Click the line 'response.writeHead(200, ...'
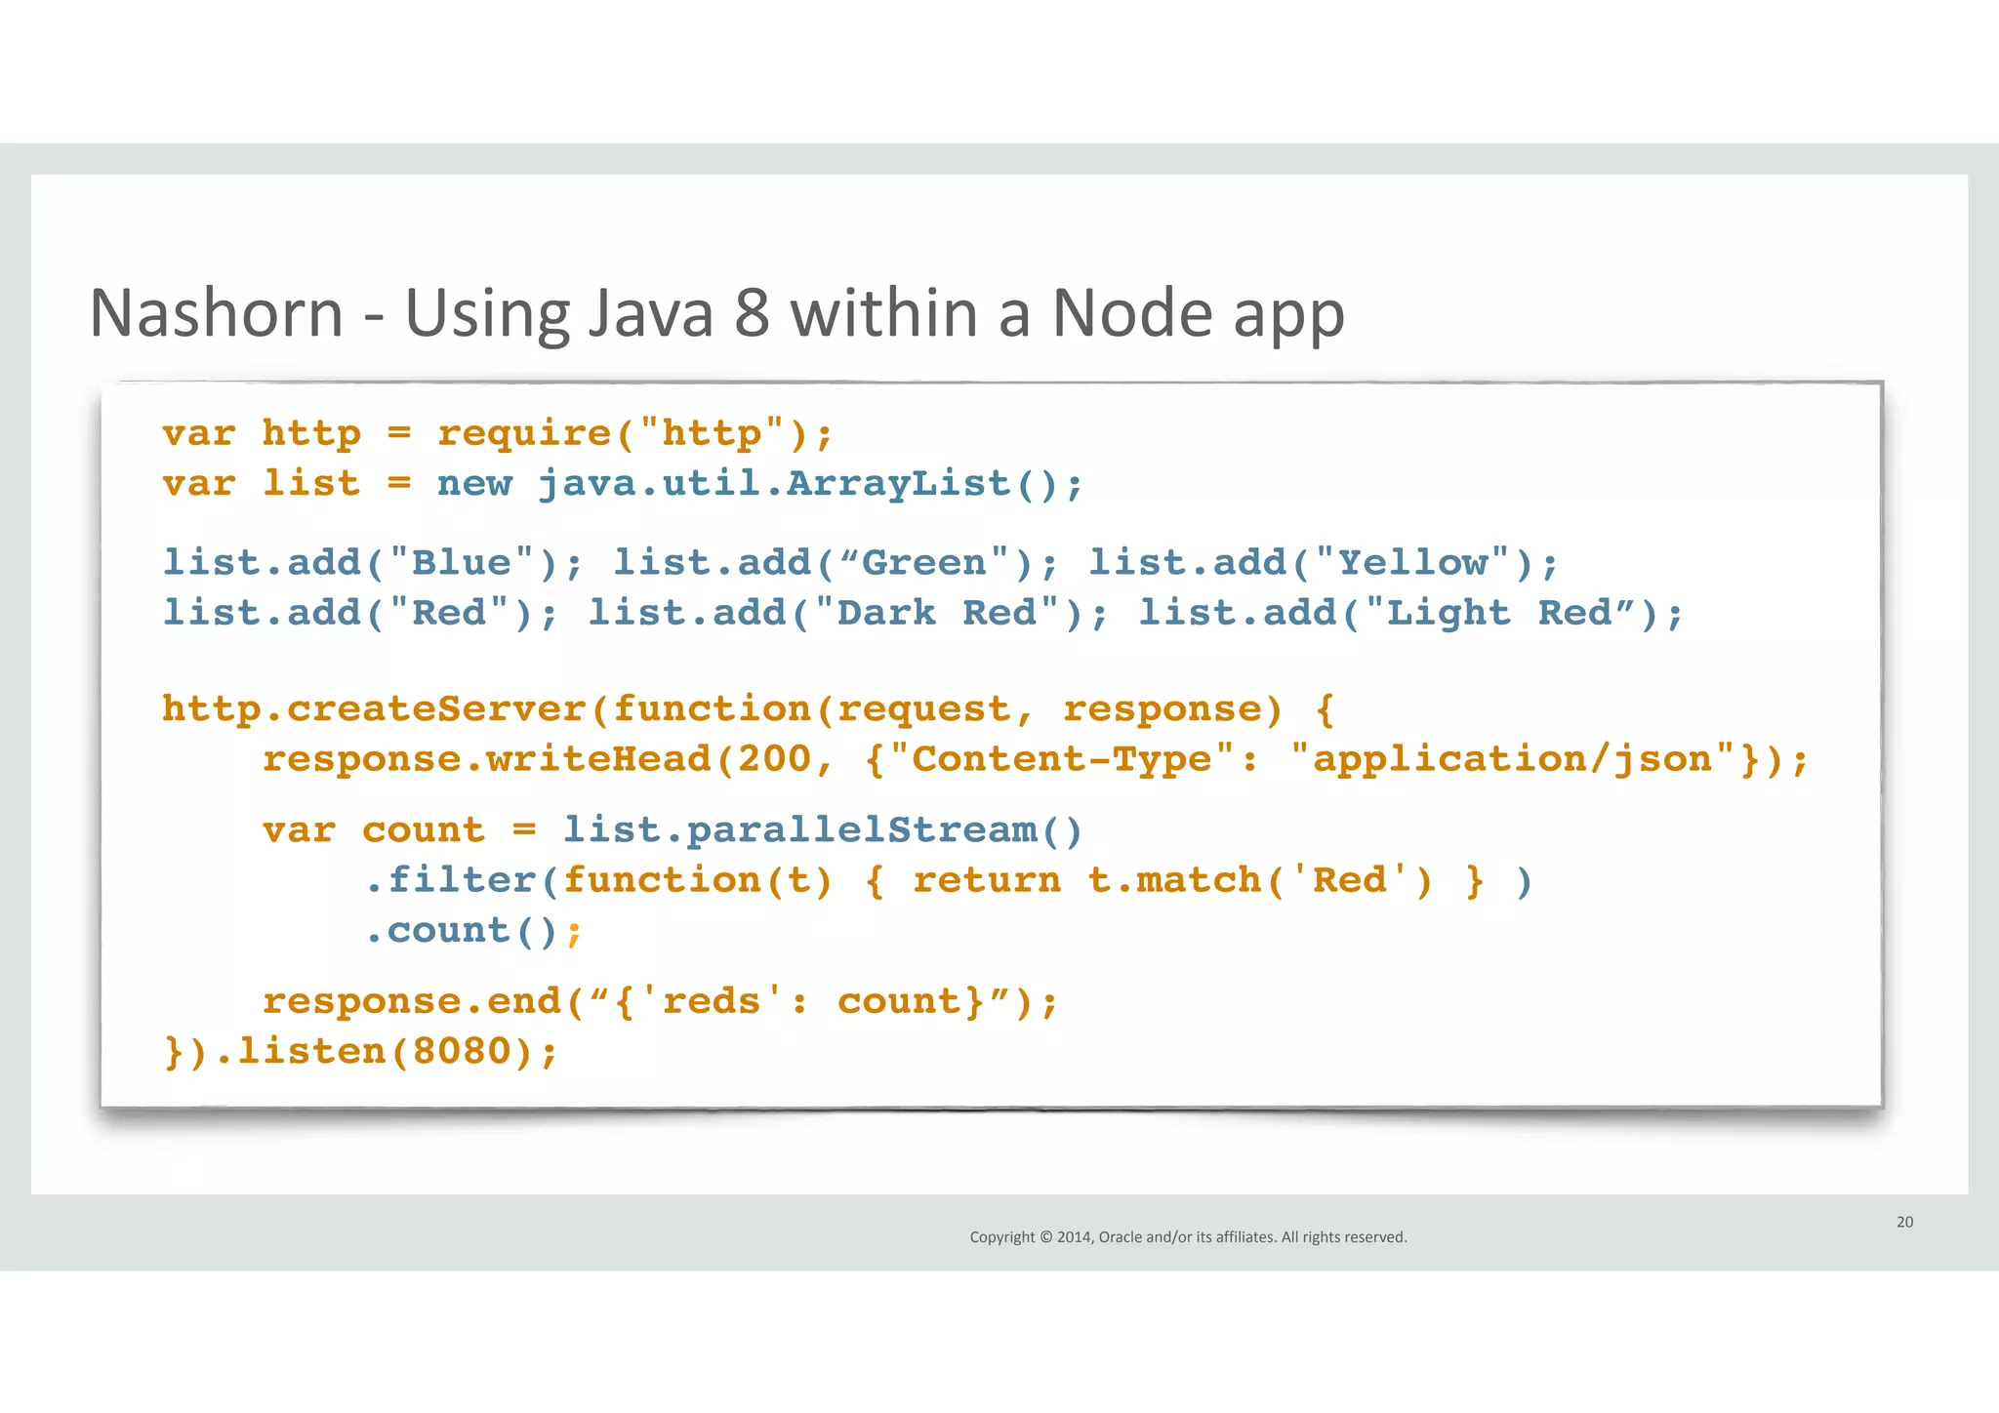Image resolution: width=1999 pixels, height=1413 pixels. (x=1036, y=760)
